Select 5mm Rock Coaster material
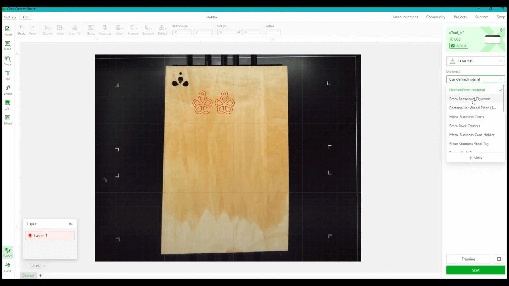This screenshot has height=286, width=509. 464,126
